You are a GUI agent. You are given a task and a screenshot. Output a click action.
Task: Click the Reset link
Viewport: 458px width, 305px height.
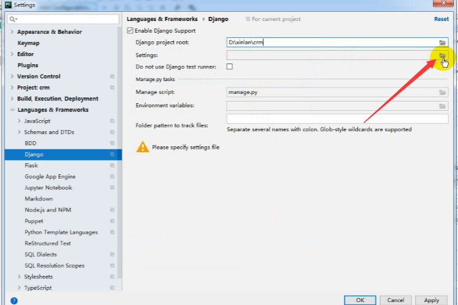pos(441,19)
